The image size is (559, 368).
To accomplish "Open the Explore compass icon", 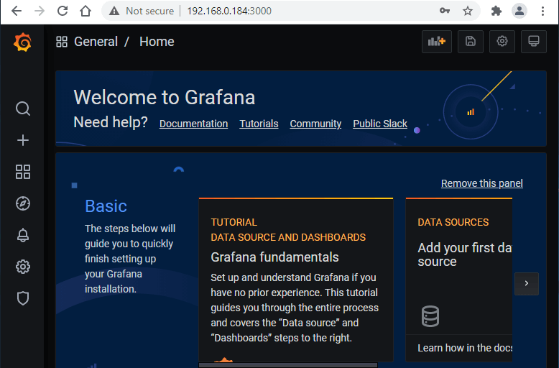I will click(x=23, y=203).
